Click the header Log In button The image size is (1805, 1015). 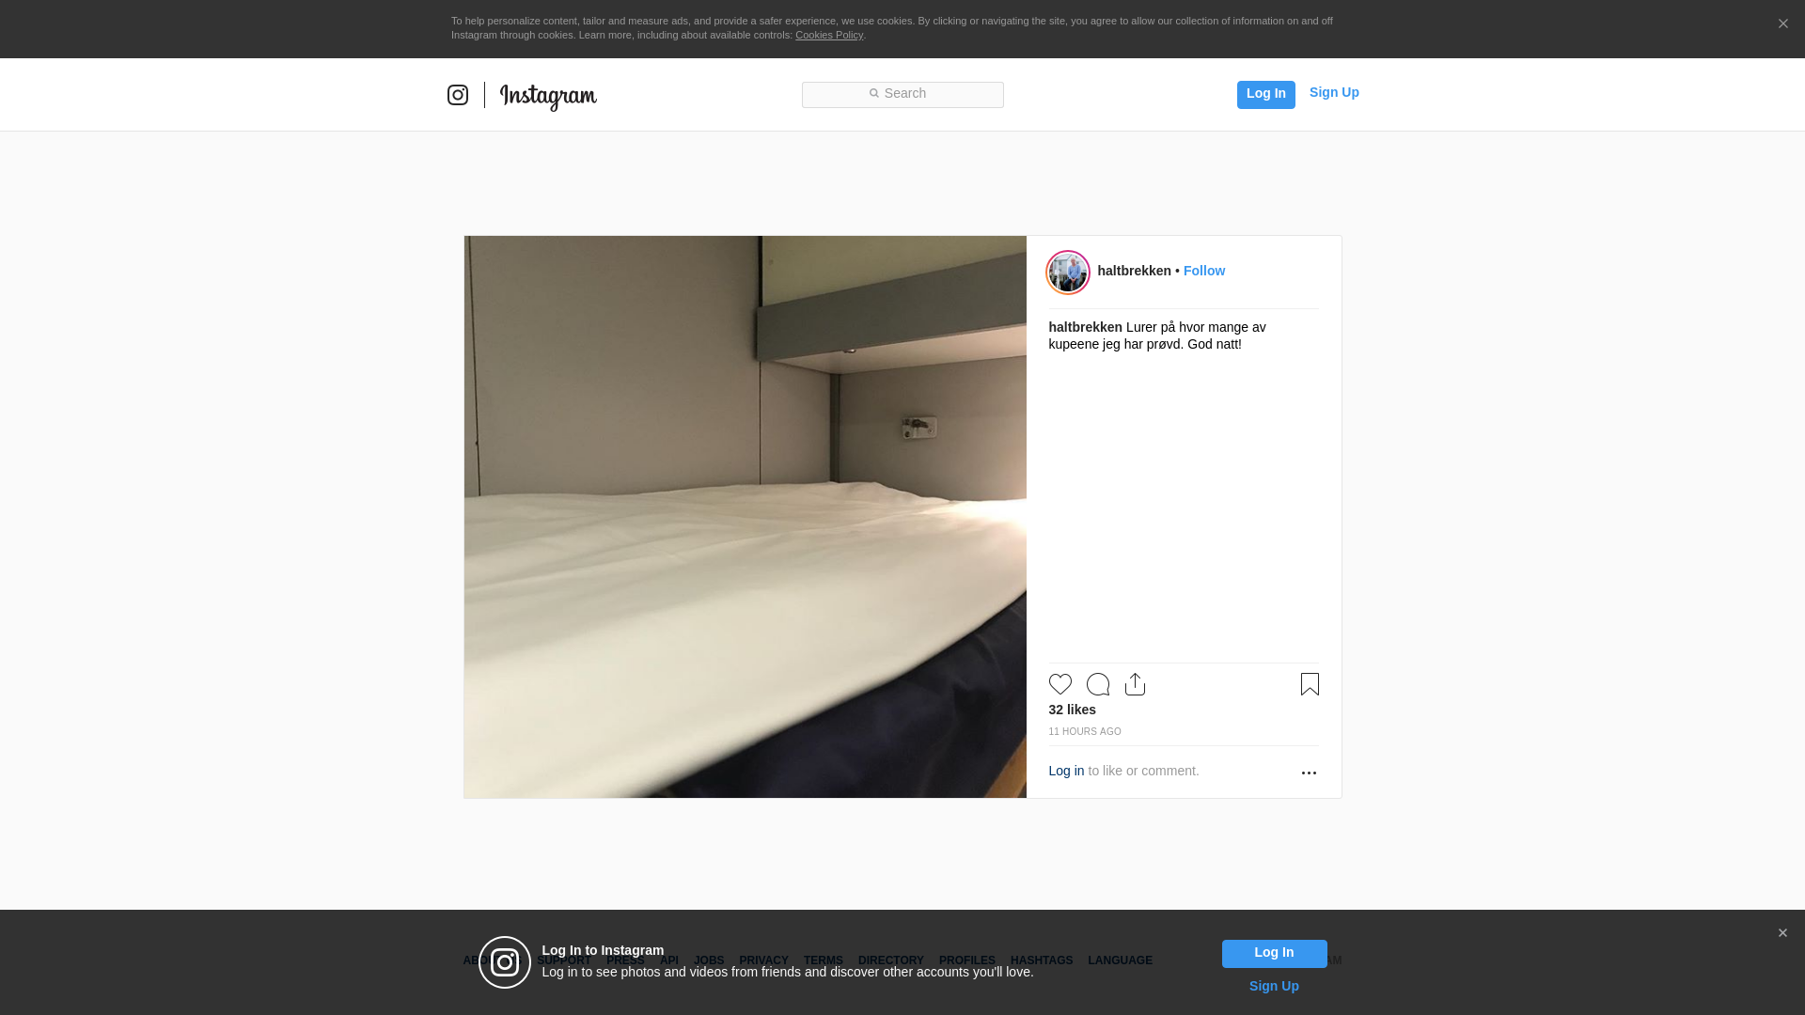1265,94
